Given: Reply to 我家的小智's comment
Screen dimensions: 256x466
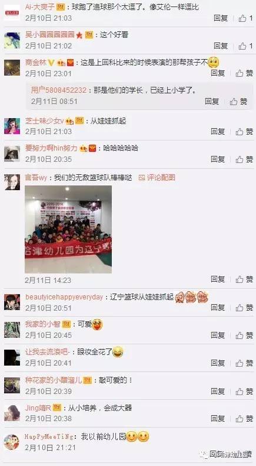Looking at the screenshot, I should (218, 335).
